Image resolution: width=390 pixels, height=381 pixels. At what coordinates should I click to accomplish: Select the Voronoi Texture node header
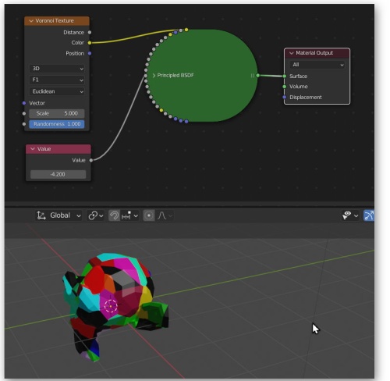pos(57,21)
